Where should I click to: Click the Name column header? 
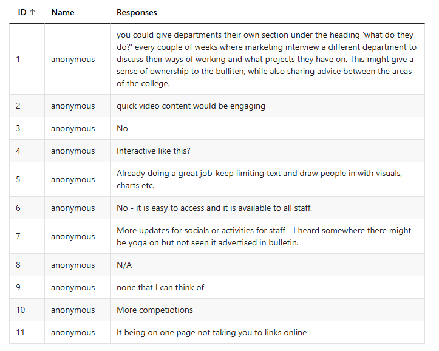coord(63,12)
